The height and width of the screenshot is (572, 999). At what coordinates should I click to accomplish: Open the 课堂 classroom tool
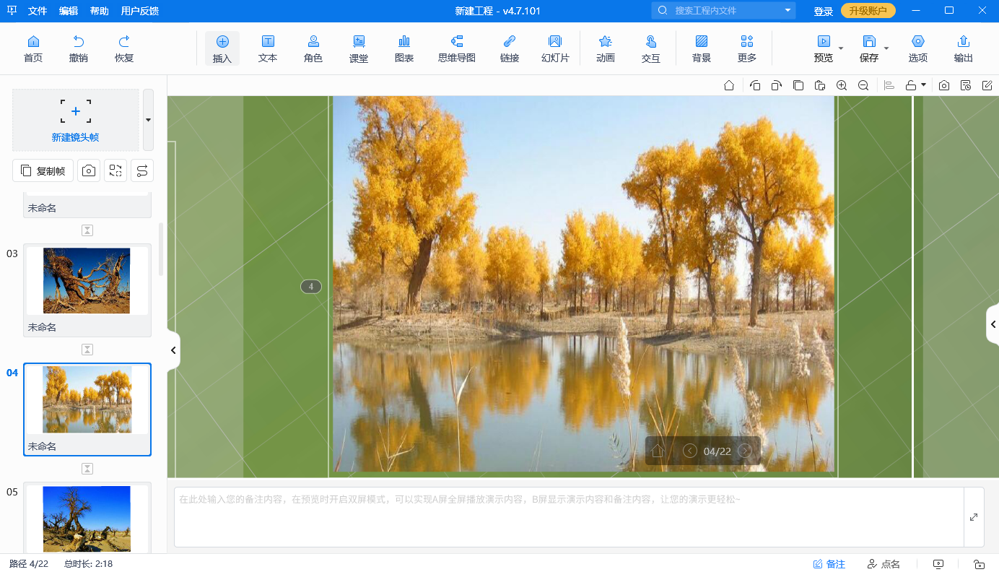[359, 48]
